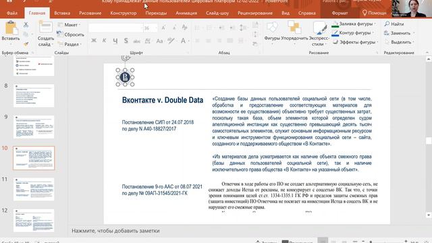This screenshot has height=243, width=432.
Task: Switch to the Insert (Вставка) tab
Action: 62,13
